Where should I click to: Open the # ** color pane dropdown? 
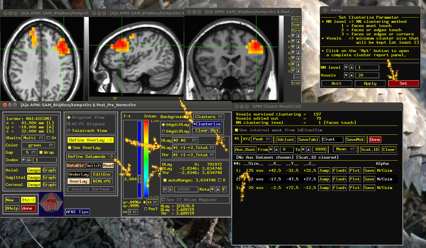click(x=152, y=202)
